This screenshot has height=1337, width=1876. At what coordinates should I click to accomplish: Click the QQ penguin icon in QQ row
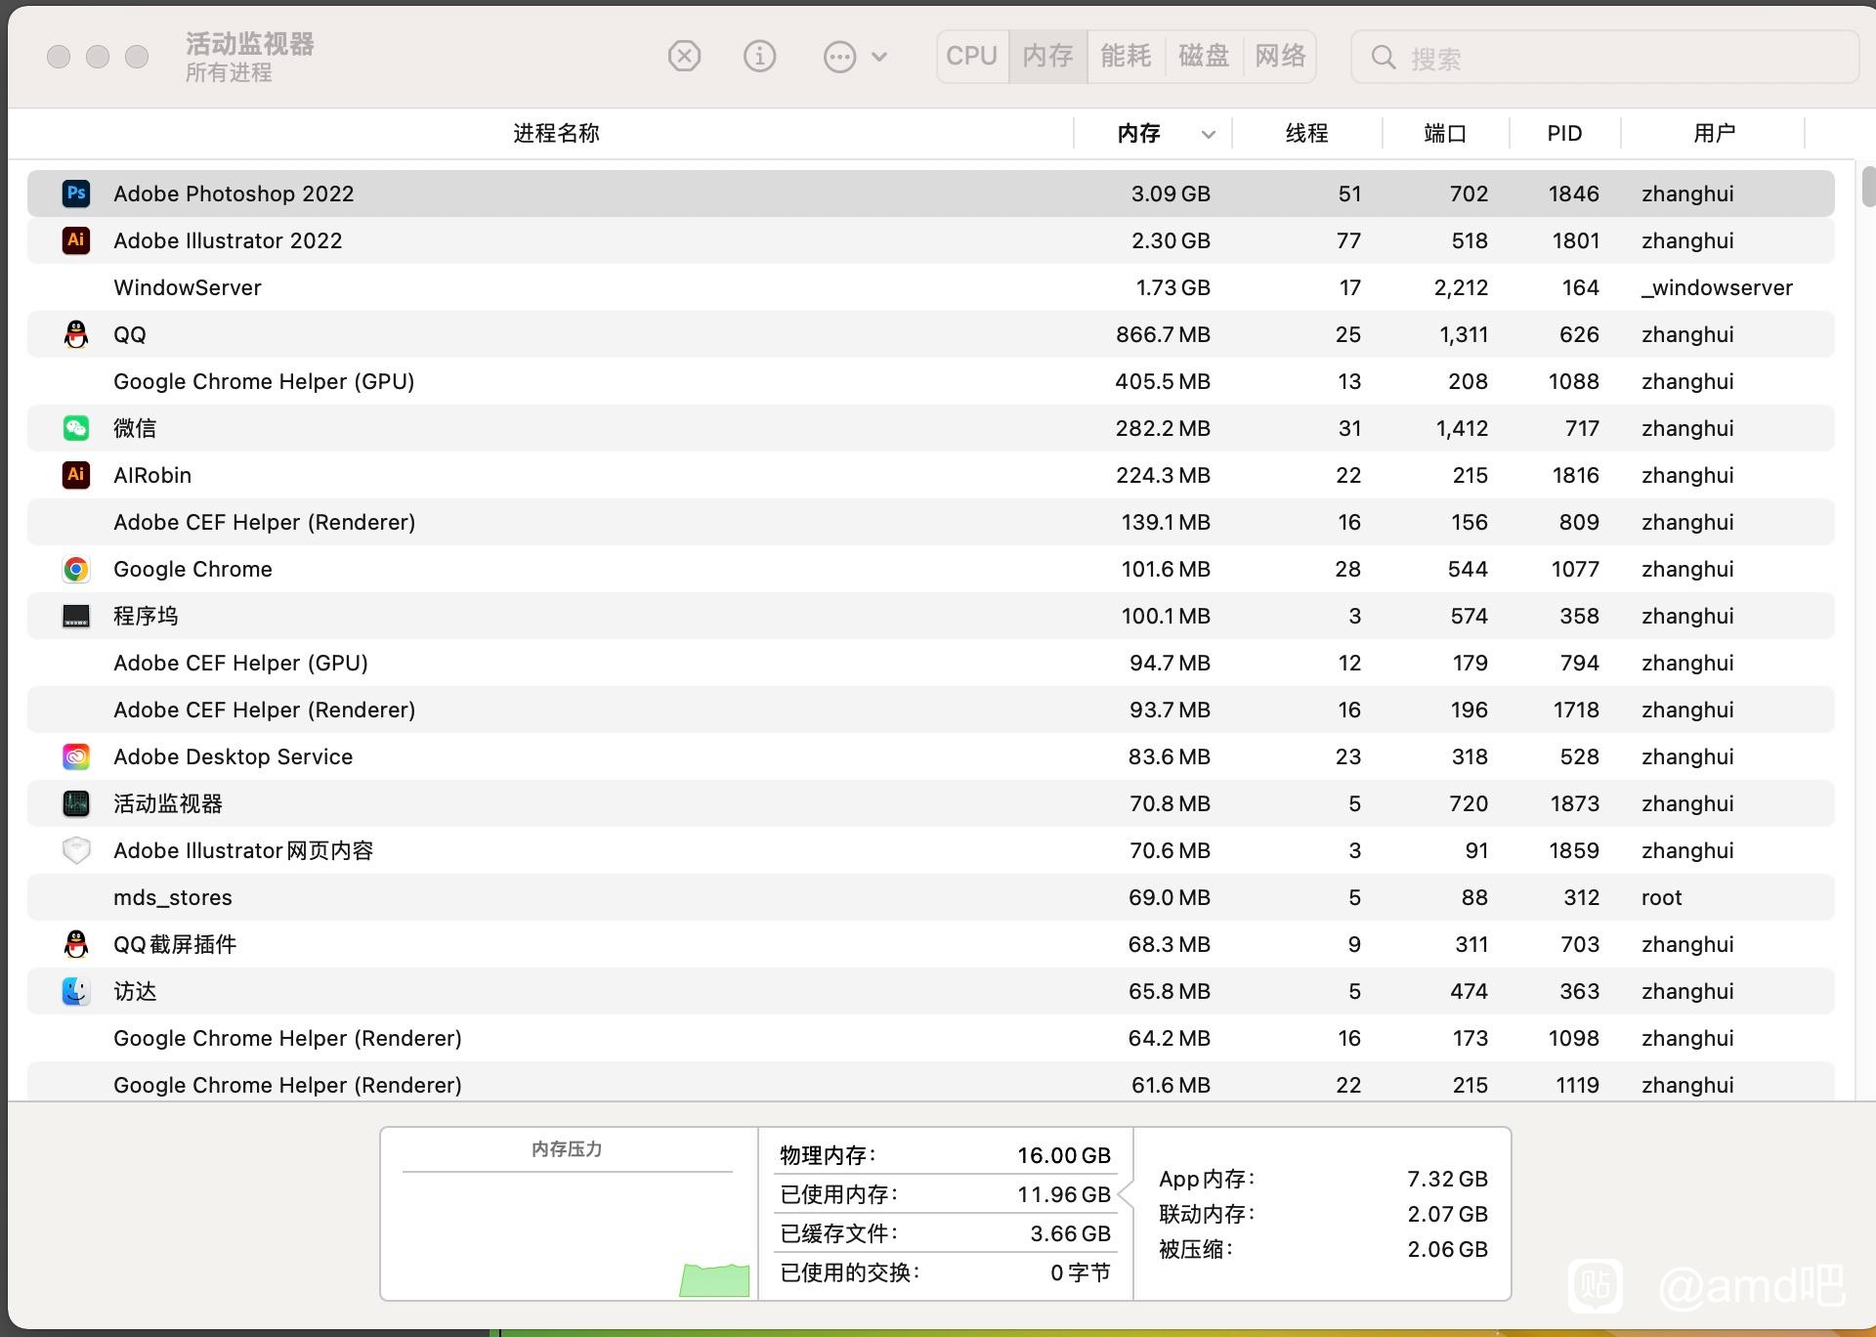click(x=76, y=334)
